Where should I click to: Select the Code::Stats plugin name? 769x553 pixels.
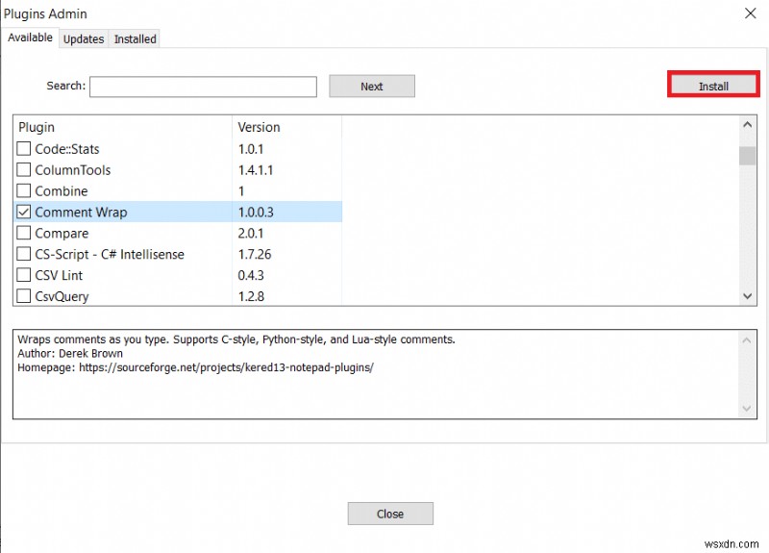[x=67, y=149]
